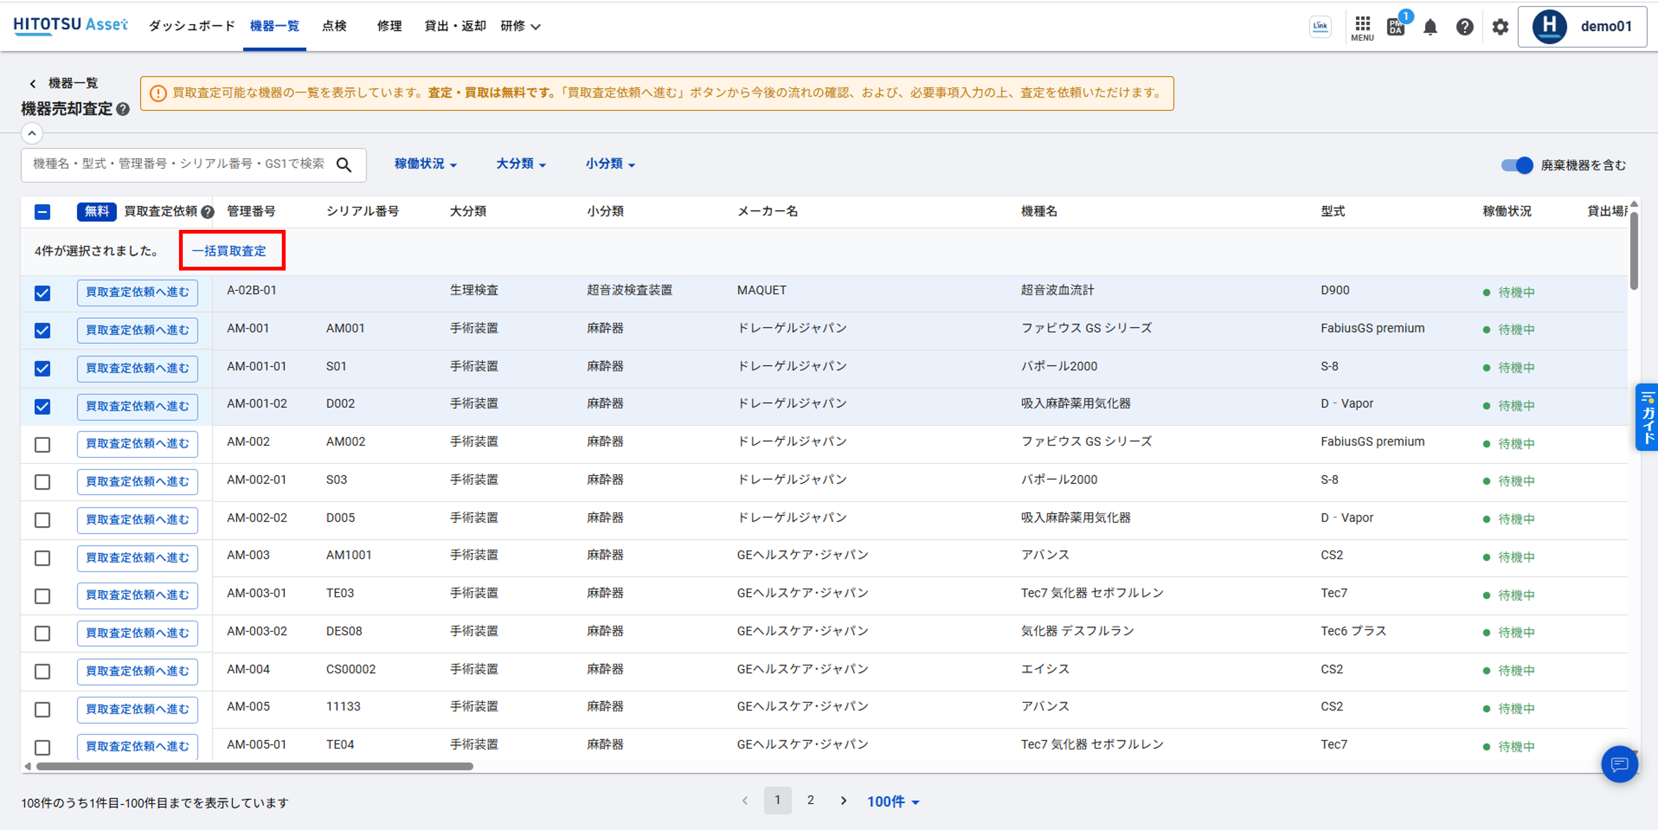
Task: Open the ガイド side tab
Action: [1647, 417]
